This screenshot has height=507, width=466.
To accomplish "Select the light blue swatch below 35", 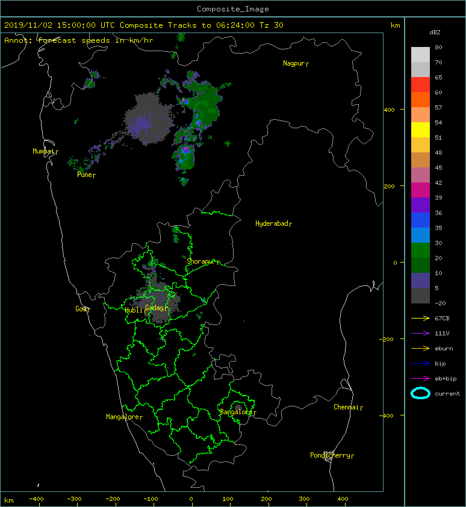I will click(x=420, y=235).
